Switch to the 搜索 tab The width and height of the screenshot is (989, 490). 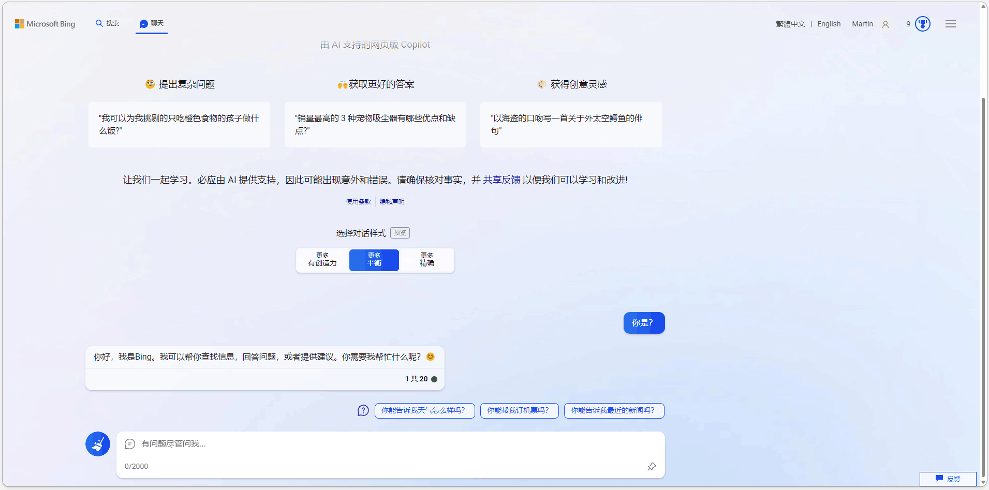pyautogui.click(x=107, y=23)
